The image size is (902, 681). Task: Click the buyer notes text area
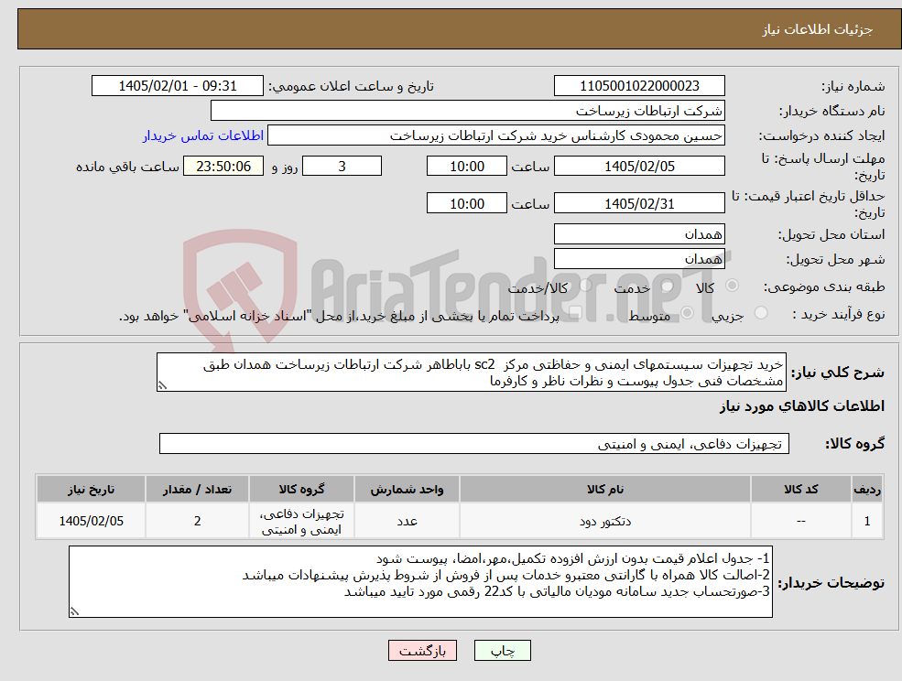tap(420, 582)
